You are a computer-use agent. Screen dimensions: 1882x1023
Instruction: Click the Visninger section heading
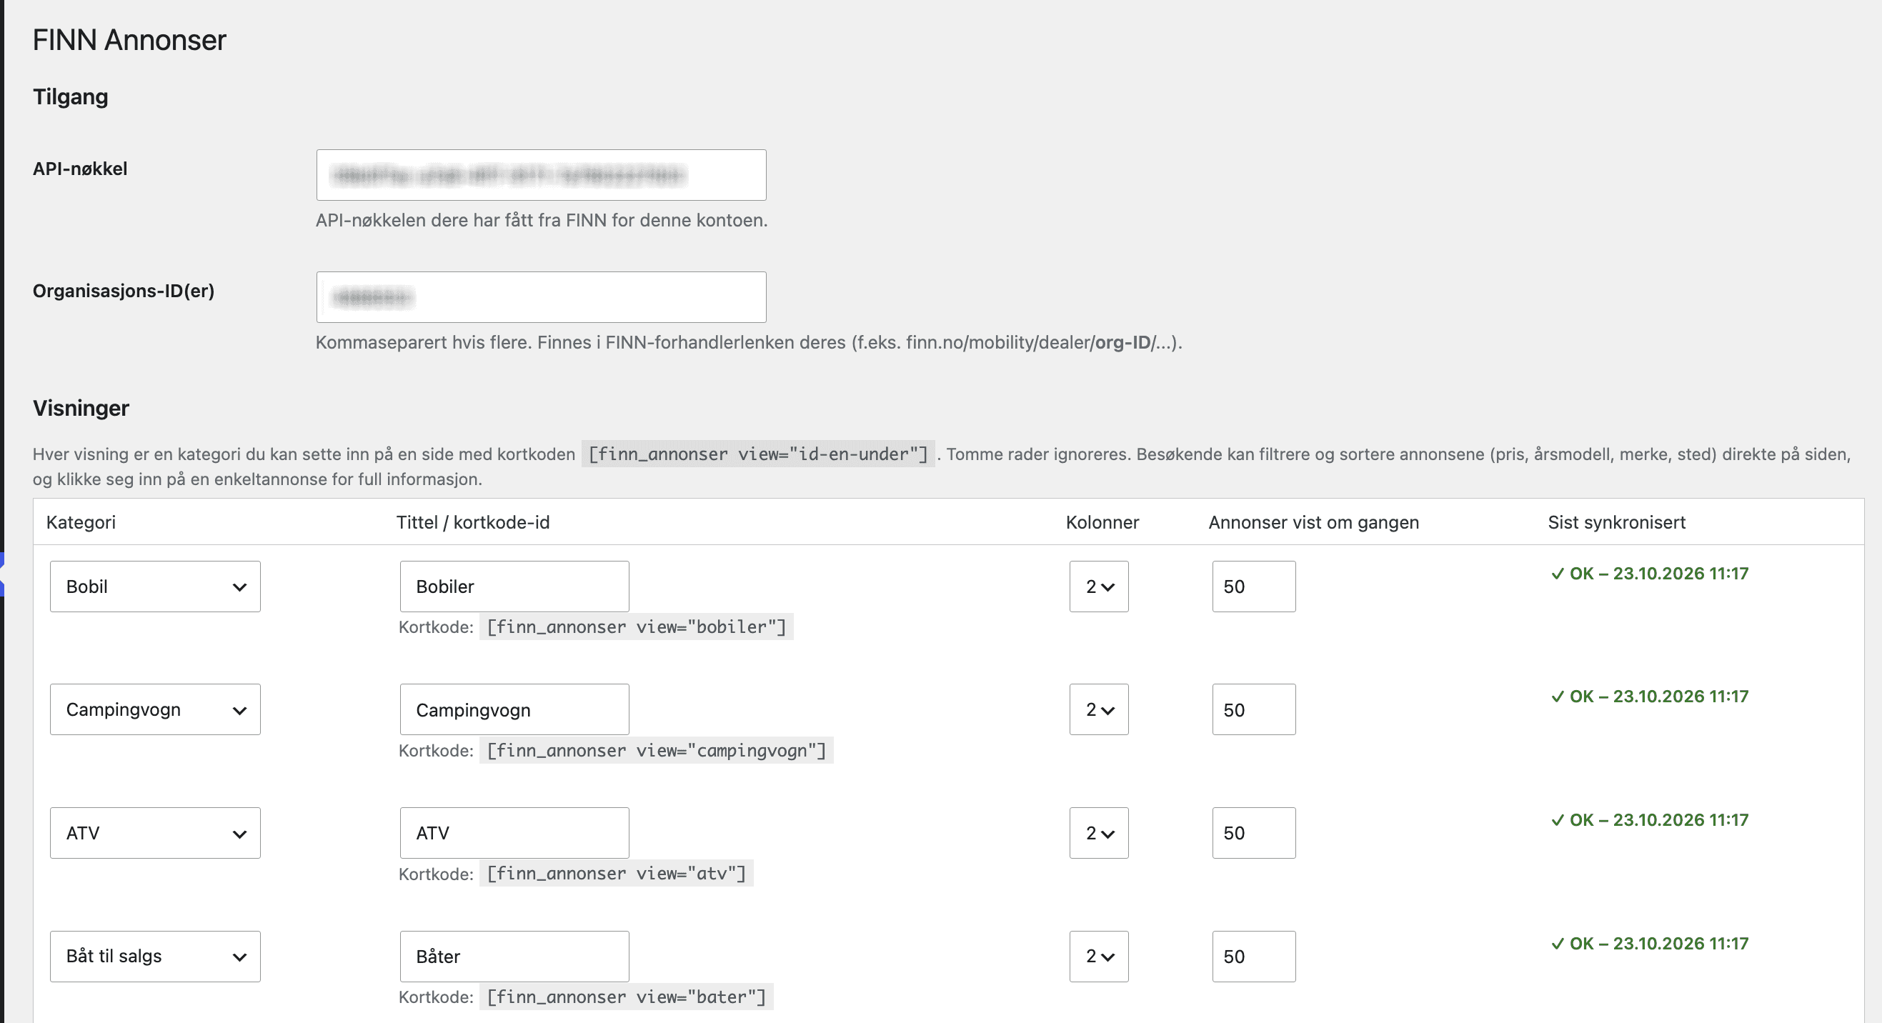(81, 408)
